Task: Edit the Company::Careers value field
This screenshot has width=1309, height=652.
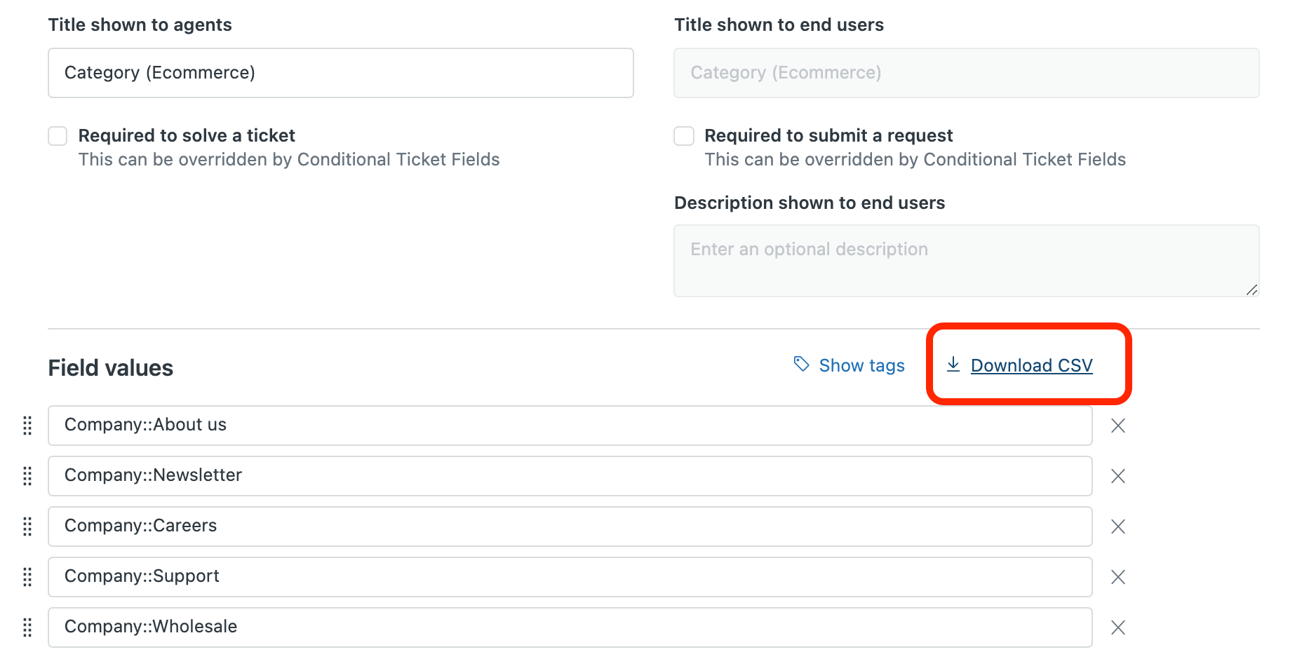Action: tap(570, 527)
